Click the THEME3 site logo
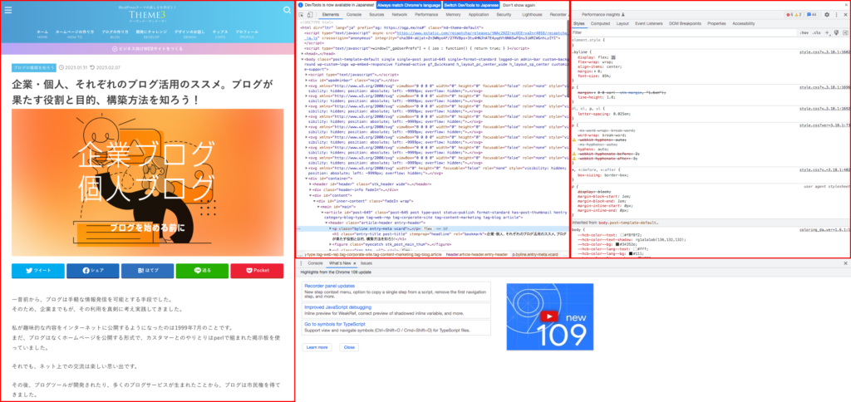This screenshot has width=851, height=402. [147, 15]
